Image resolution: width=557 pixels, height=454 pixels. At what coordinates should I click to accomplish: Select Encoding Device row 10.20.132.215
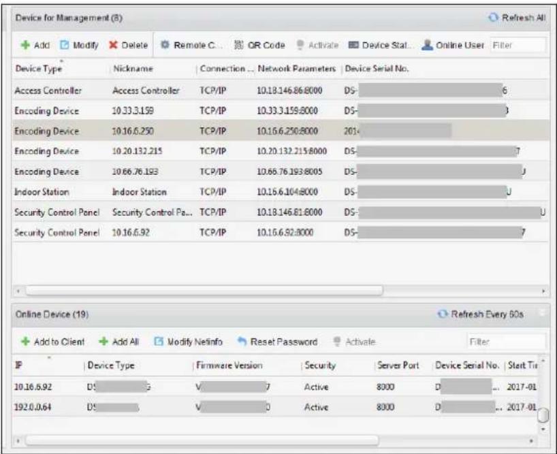click(x=281, y=151)
